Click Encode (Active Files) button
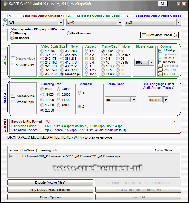Image resolution: width=189 pixels, height=203 pixels. pyautogui.click(x=50, y=182)
